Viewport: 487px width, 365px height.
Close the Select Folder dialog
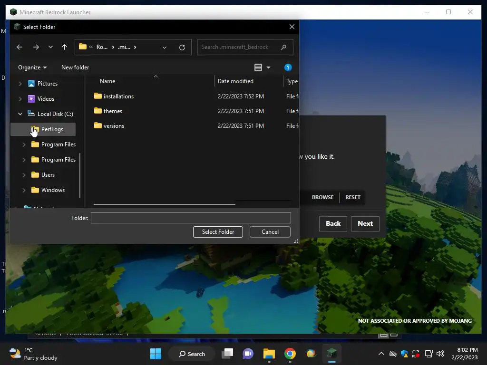pos(292,27)
